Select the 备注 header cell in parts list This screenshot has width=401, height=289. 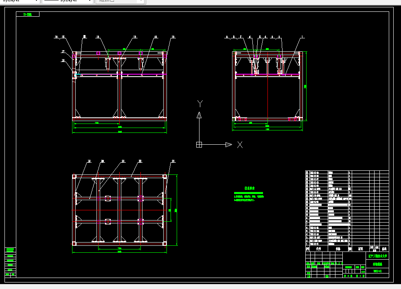click(384, 249)
